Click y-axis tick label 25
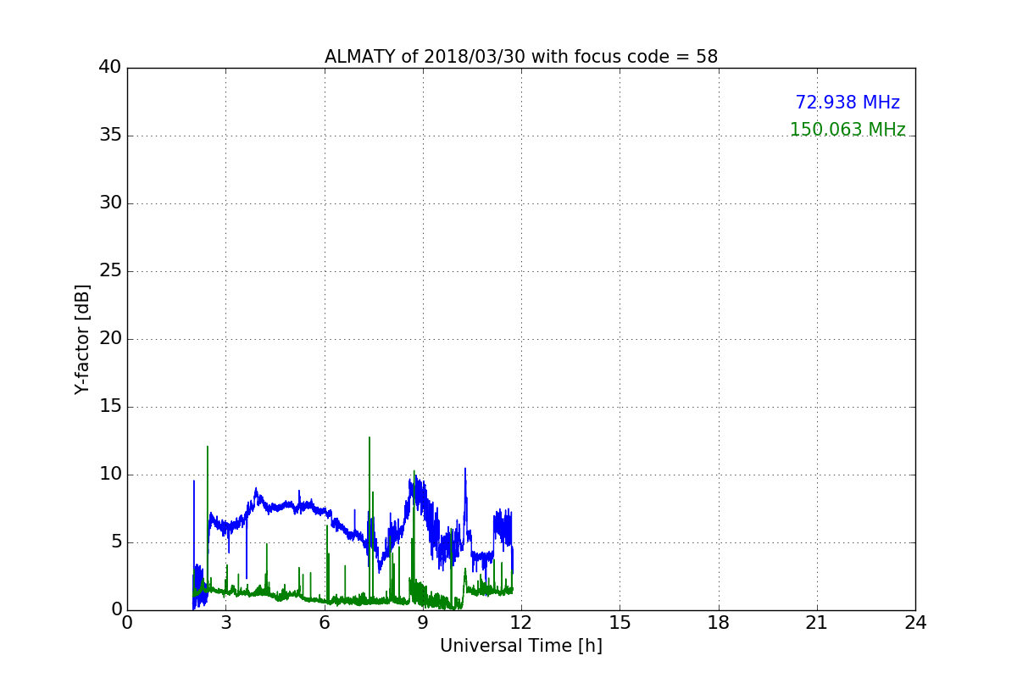The width and height of the screenshot is (1017, 678). 110,271
